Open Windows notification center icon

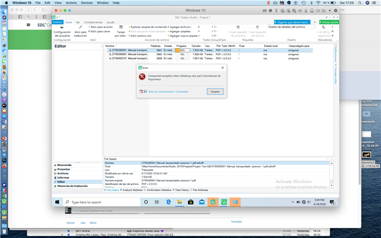(332, 202)
